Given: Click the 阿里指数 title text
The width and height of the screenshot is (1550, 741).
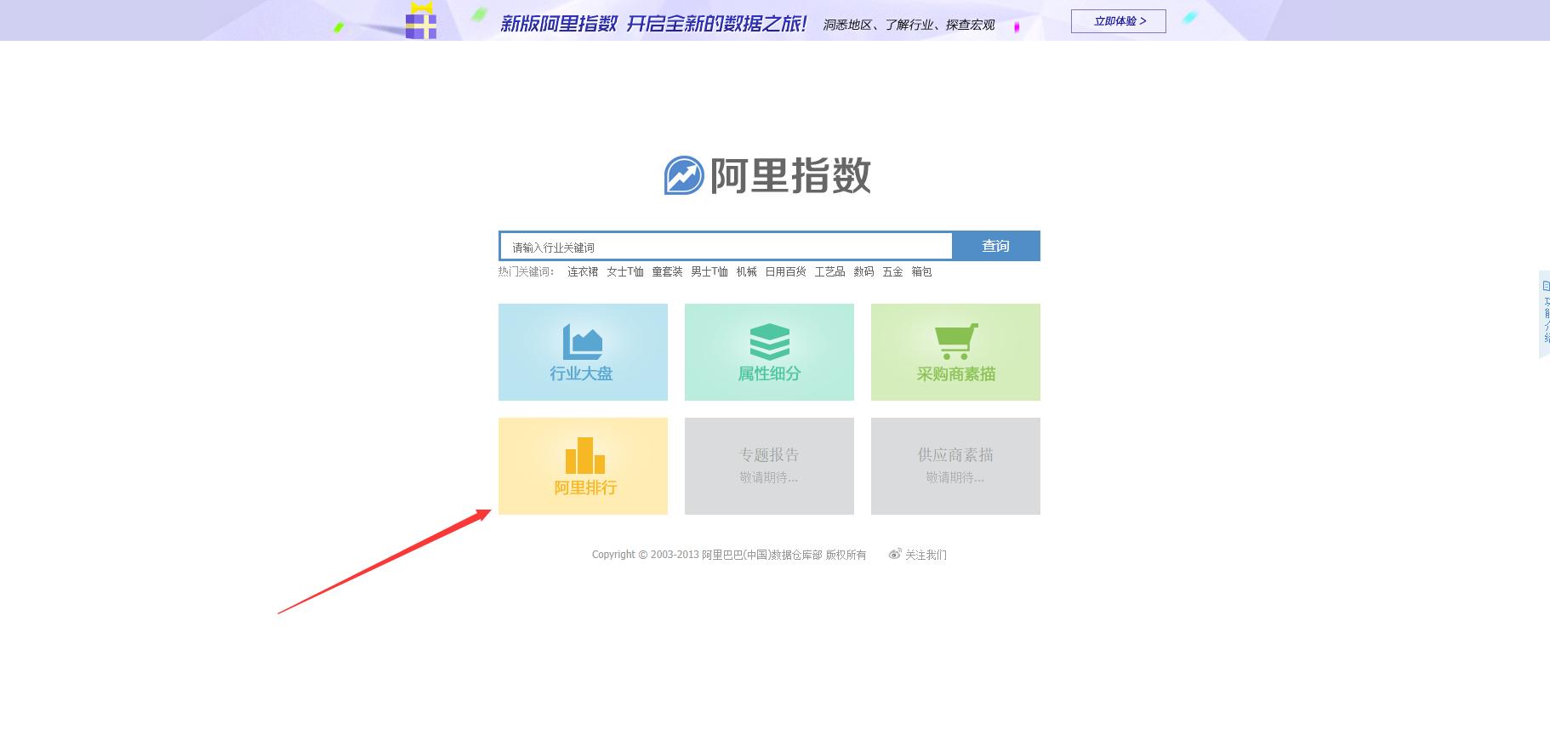Looking at the screenshot, I should pos(790,175).
